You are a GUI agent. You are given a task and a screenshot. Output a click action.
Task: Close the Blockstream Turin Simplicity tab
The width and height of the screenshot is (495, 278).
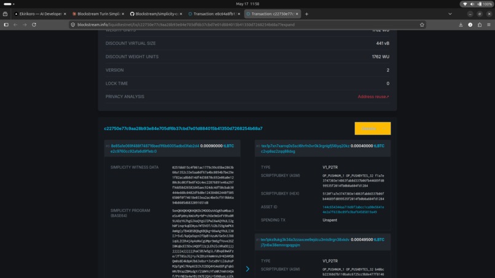[x=123, y=14]
